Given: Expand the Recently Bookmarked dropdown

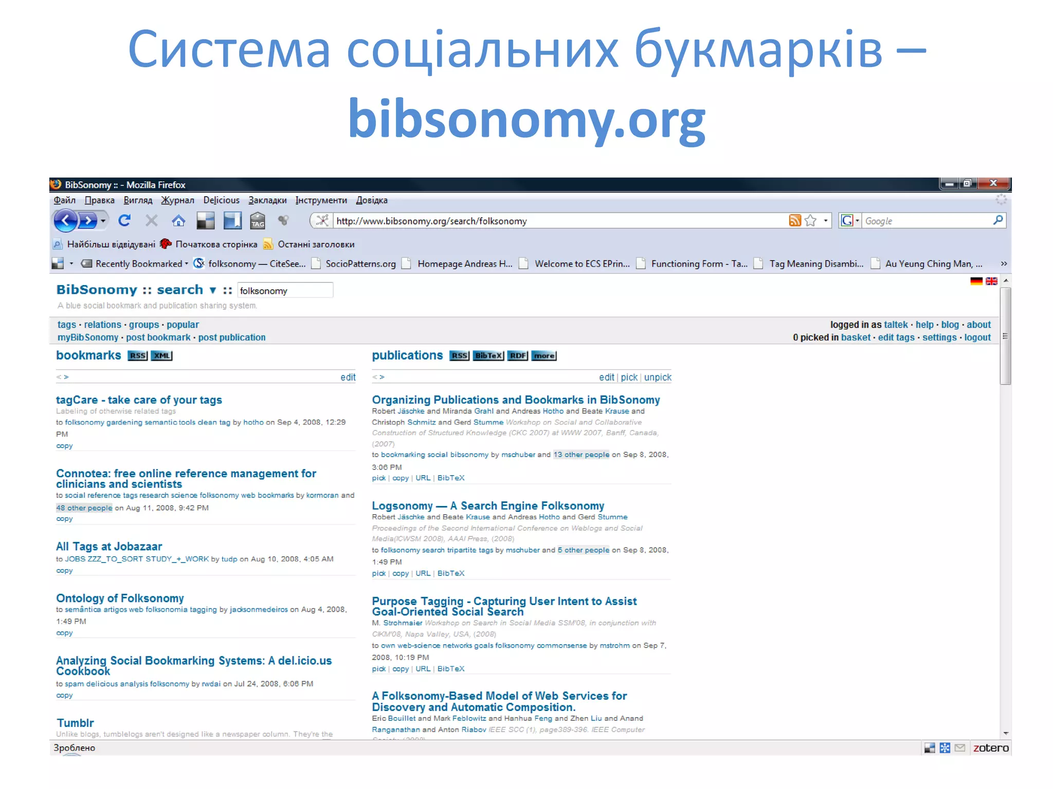Looking at the screenshot, I should pyautogui.click(x=187, y=264).
